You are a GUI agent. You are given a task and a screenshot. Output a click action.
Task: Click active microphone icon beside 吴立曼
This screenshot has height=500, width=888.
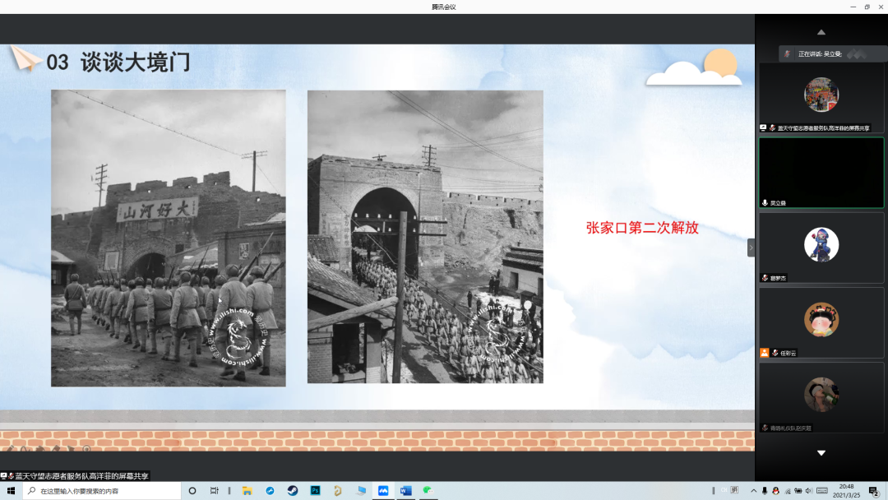(x=765, y=203)
